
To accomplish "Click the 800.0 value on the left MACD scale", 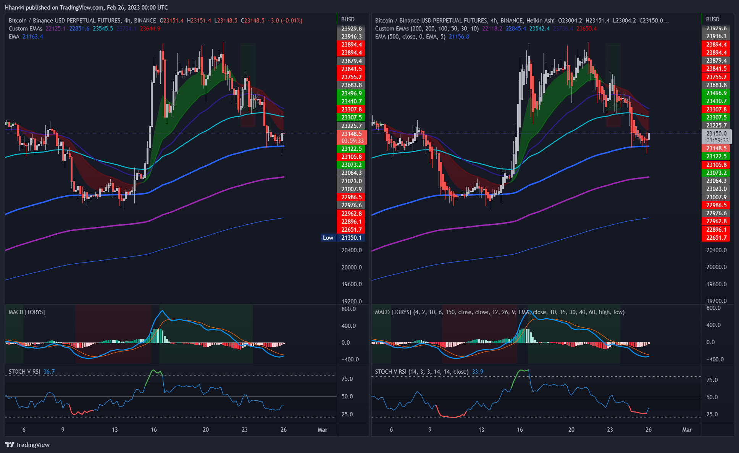I will [x=349, y=309].
